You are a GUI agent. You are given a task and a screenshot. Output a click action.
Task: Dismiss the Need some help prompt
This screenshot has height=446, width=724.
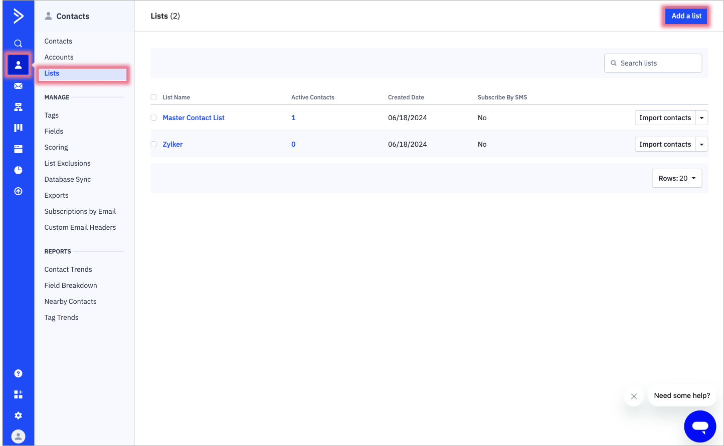[x=634, y=396]
